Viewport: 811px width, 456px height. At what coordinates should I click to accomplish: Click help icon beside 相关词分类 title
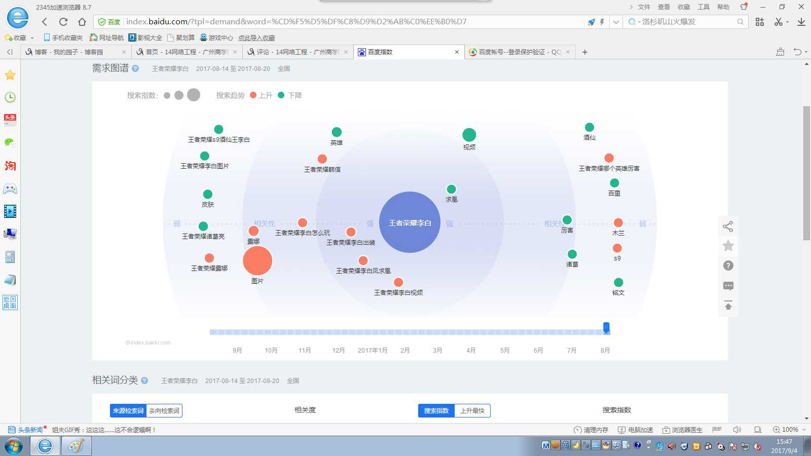(144, 381)
